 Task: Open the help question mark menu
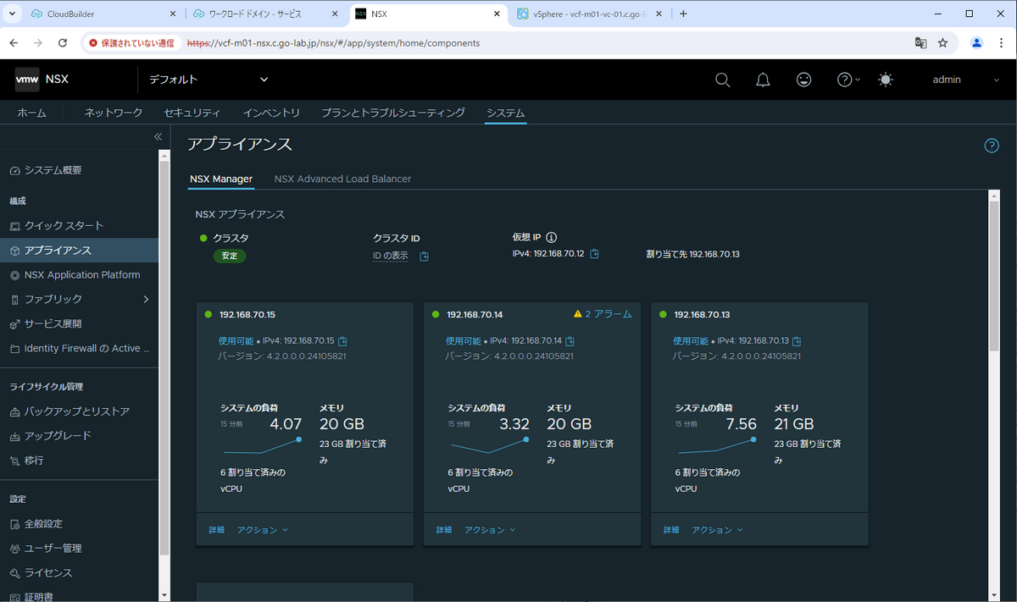848,80
